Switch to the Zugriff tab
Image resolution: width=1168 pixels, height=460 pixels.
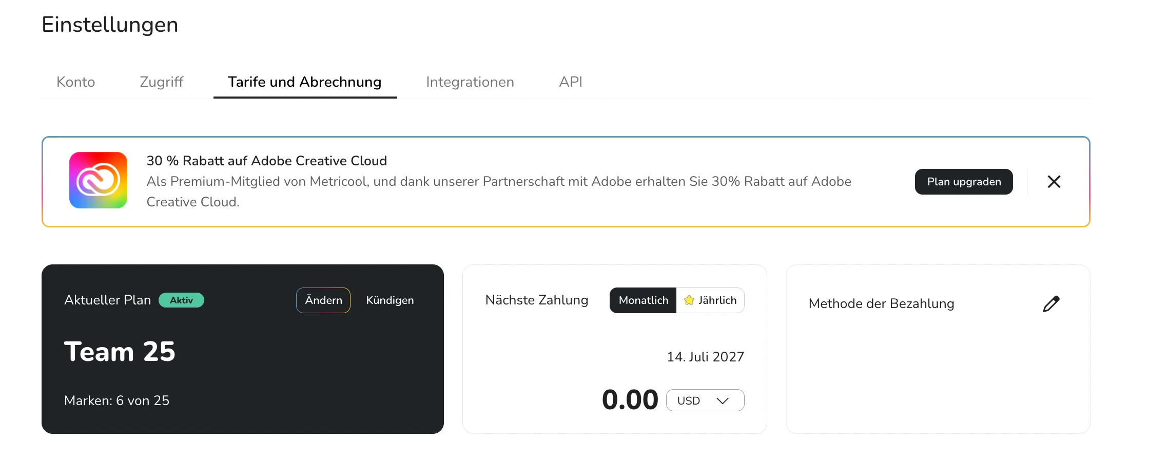162,82
